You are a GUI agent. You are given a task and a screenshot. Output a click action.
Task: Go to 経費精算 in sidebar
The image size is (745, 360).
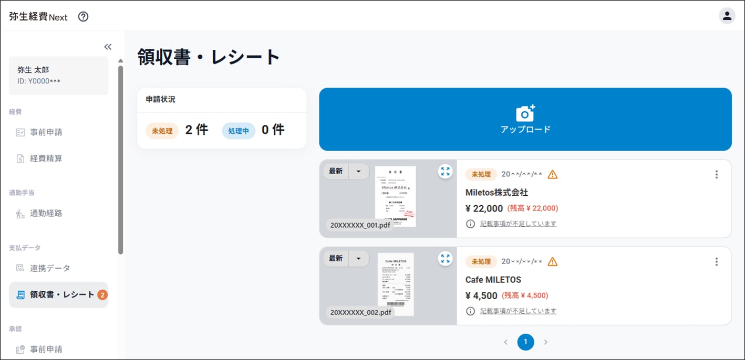(46, 158)
